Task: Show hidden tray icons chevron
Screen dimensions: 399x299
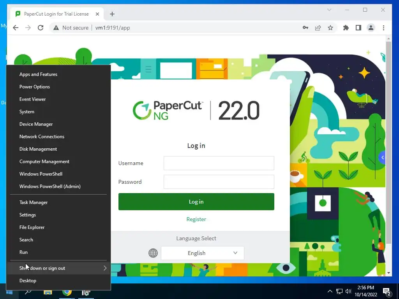Action: click(330, 291)
